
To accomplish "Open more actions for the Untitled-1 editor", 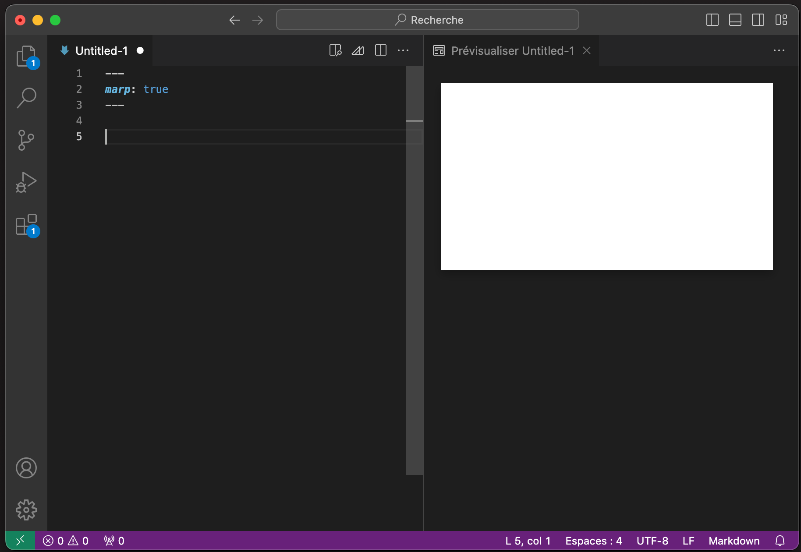I will pyautogui.click(x=403, y=51).
